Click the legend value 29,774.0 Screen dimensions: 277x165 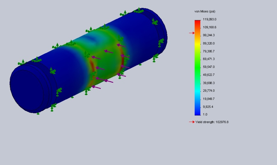tap(209, 91)
